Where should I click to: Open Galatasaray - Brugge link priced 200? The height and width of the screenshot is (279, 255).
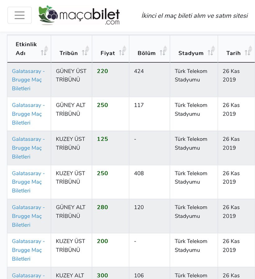(28, 250)
